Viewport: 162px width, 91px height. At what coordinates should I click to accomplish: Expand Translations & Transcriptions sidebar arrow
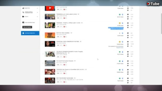(37, 12)
